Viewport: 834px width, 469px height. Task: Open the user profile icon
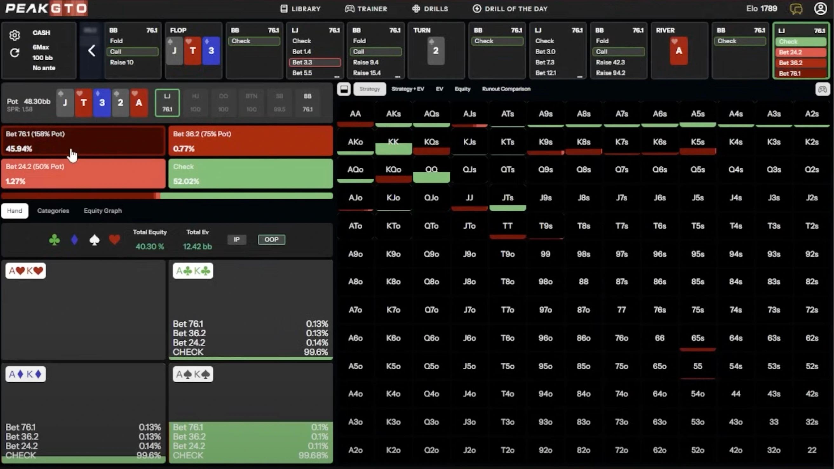pos(820,9)
